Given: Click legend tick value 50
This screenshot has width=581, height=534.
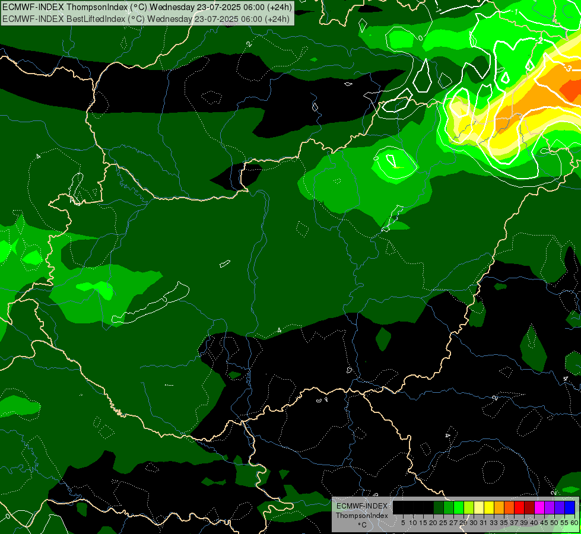Looking at the screenshot, I should coord(554,523).
